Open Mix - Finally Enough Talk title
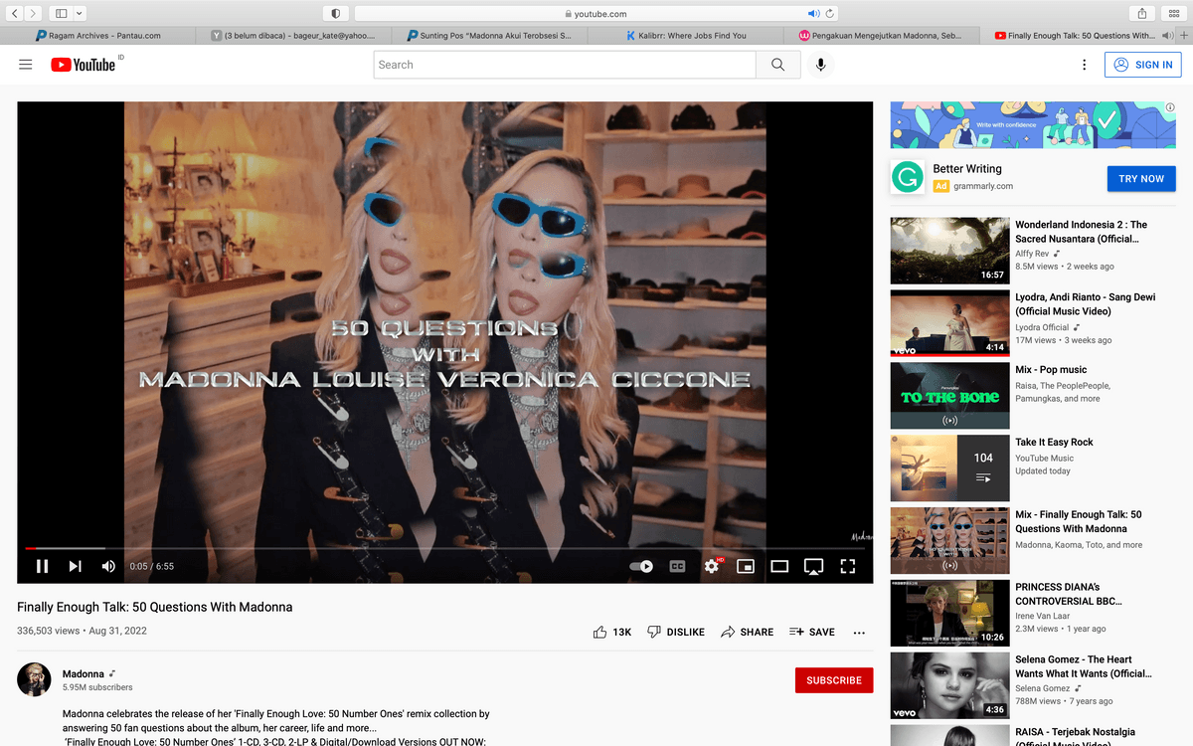 pyautogui.click(x=1079, y=521)
